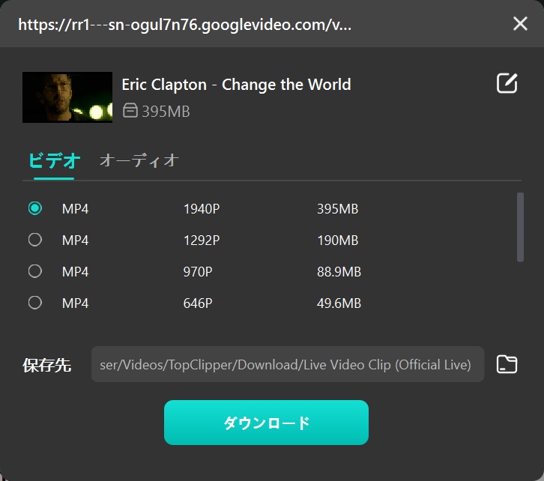The image size is (544, 481).
Task: Pick the 970P MP4 radio button
Action: coord(34,271)
